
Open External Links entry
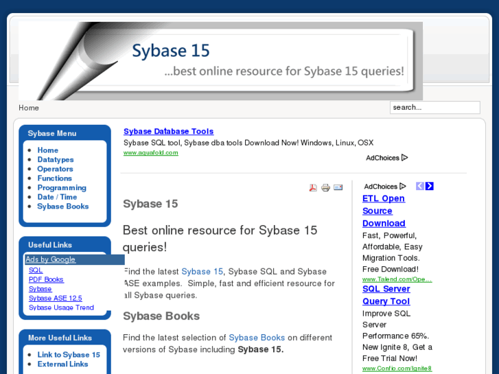62,364
